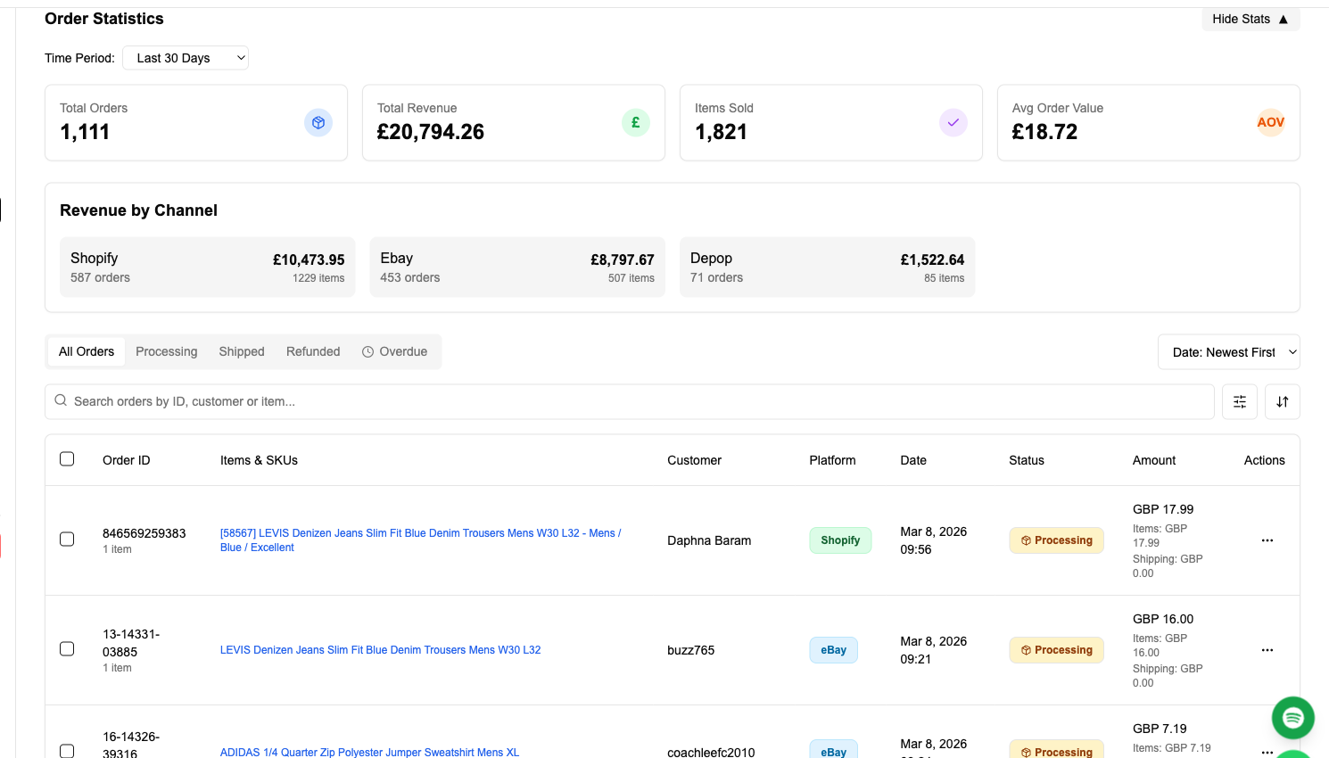Click customer name buzz765
This screenshot has width=1329, height=758.
tap(691, 650)
